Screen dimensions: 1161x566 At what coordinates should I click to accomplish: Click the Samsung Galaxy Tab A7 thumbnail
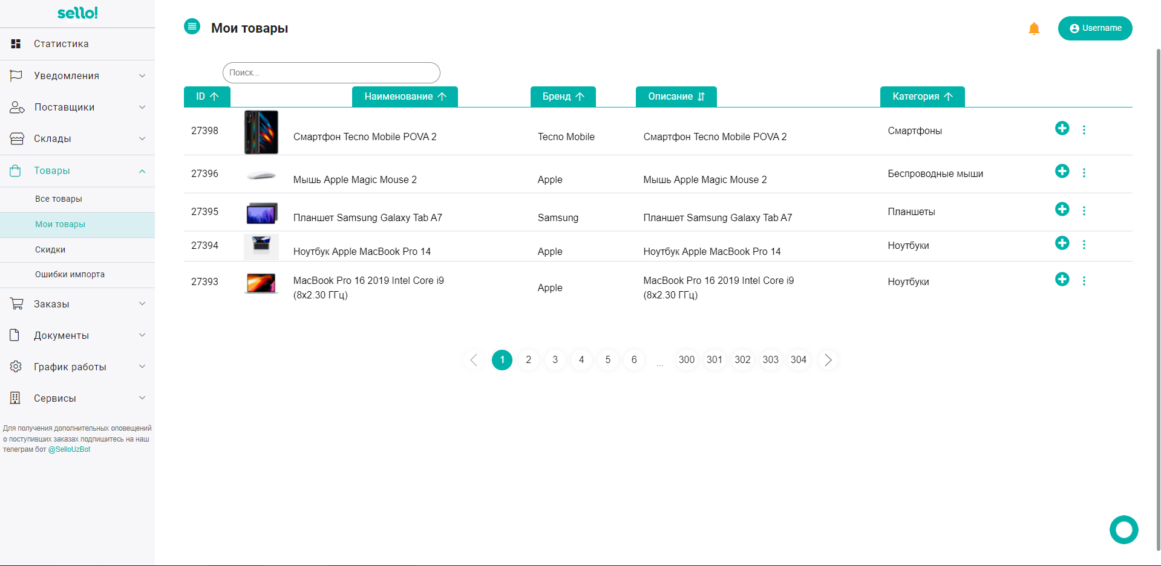click(261, 213)
